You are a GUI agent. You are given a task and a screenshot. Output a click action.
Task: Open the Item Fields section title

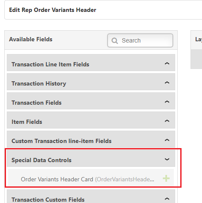27,122
